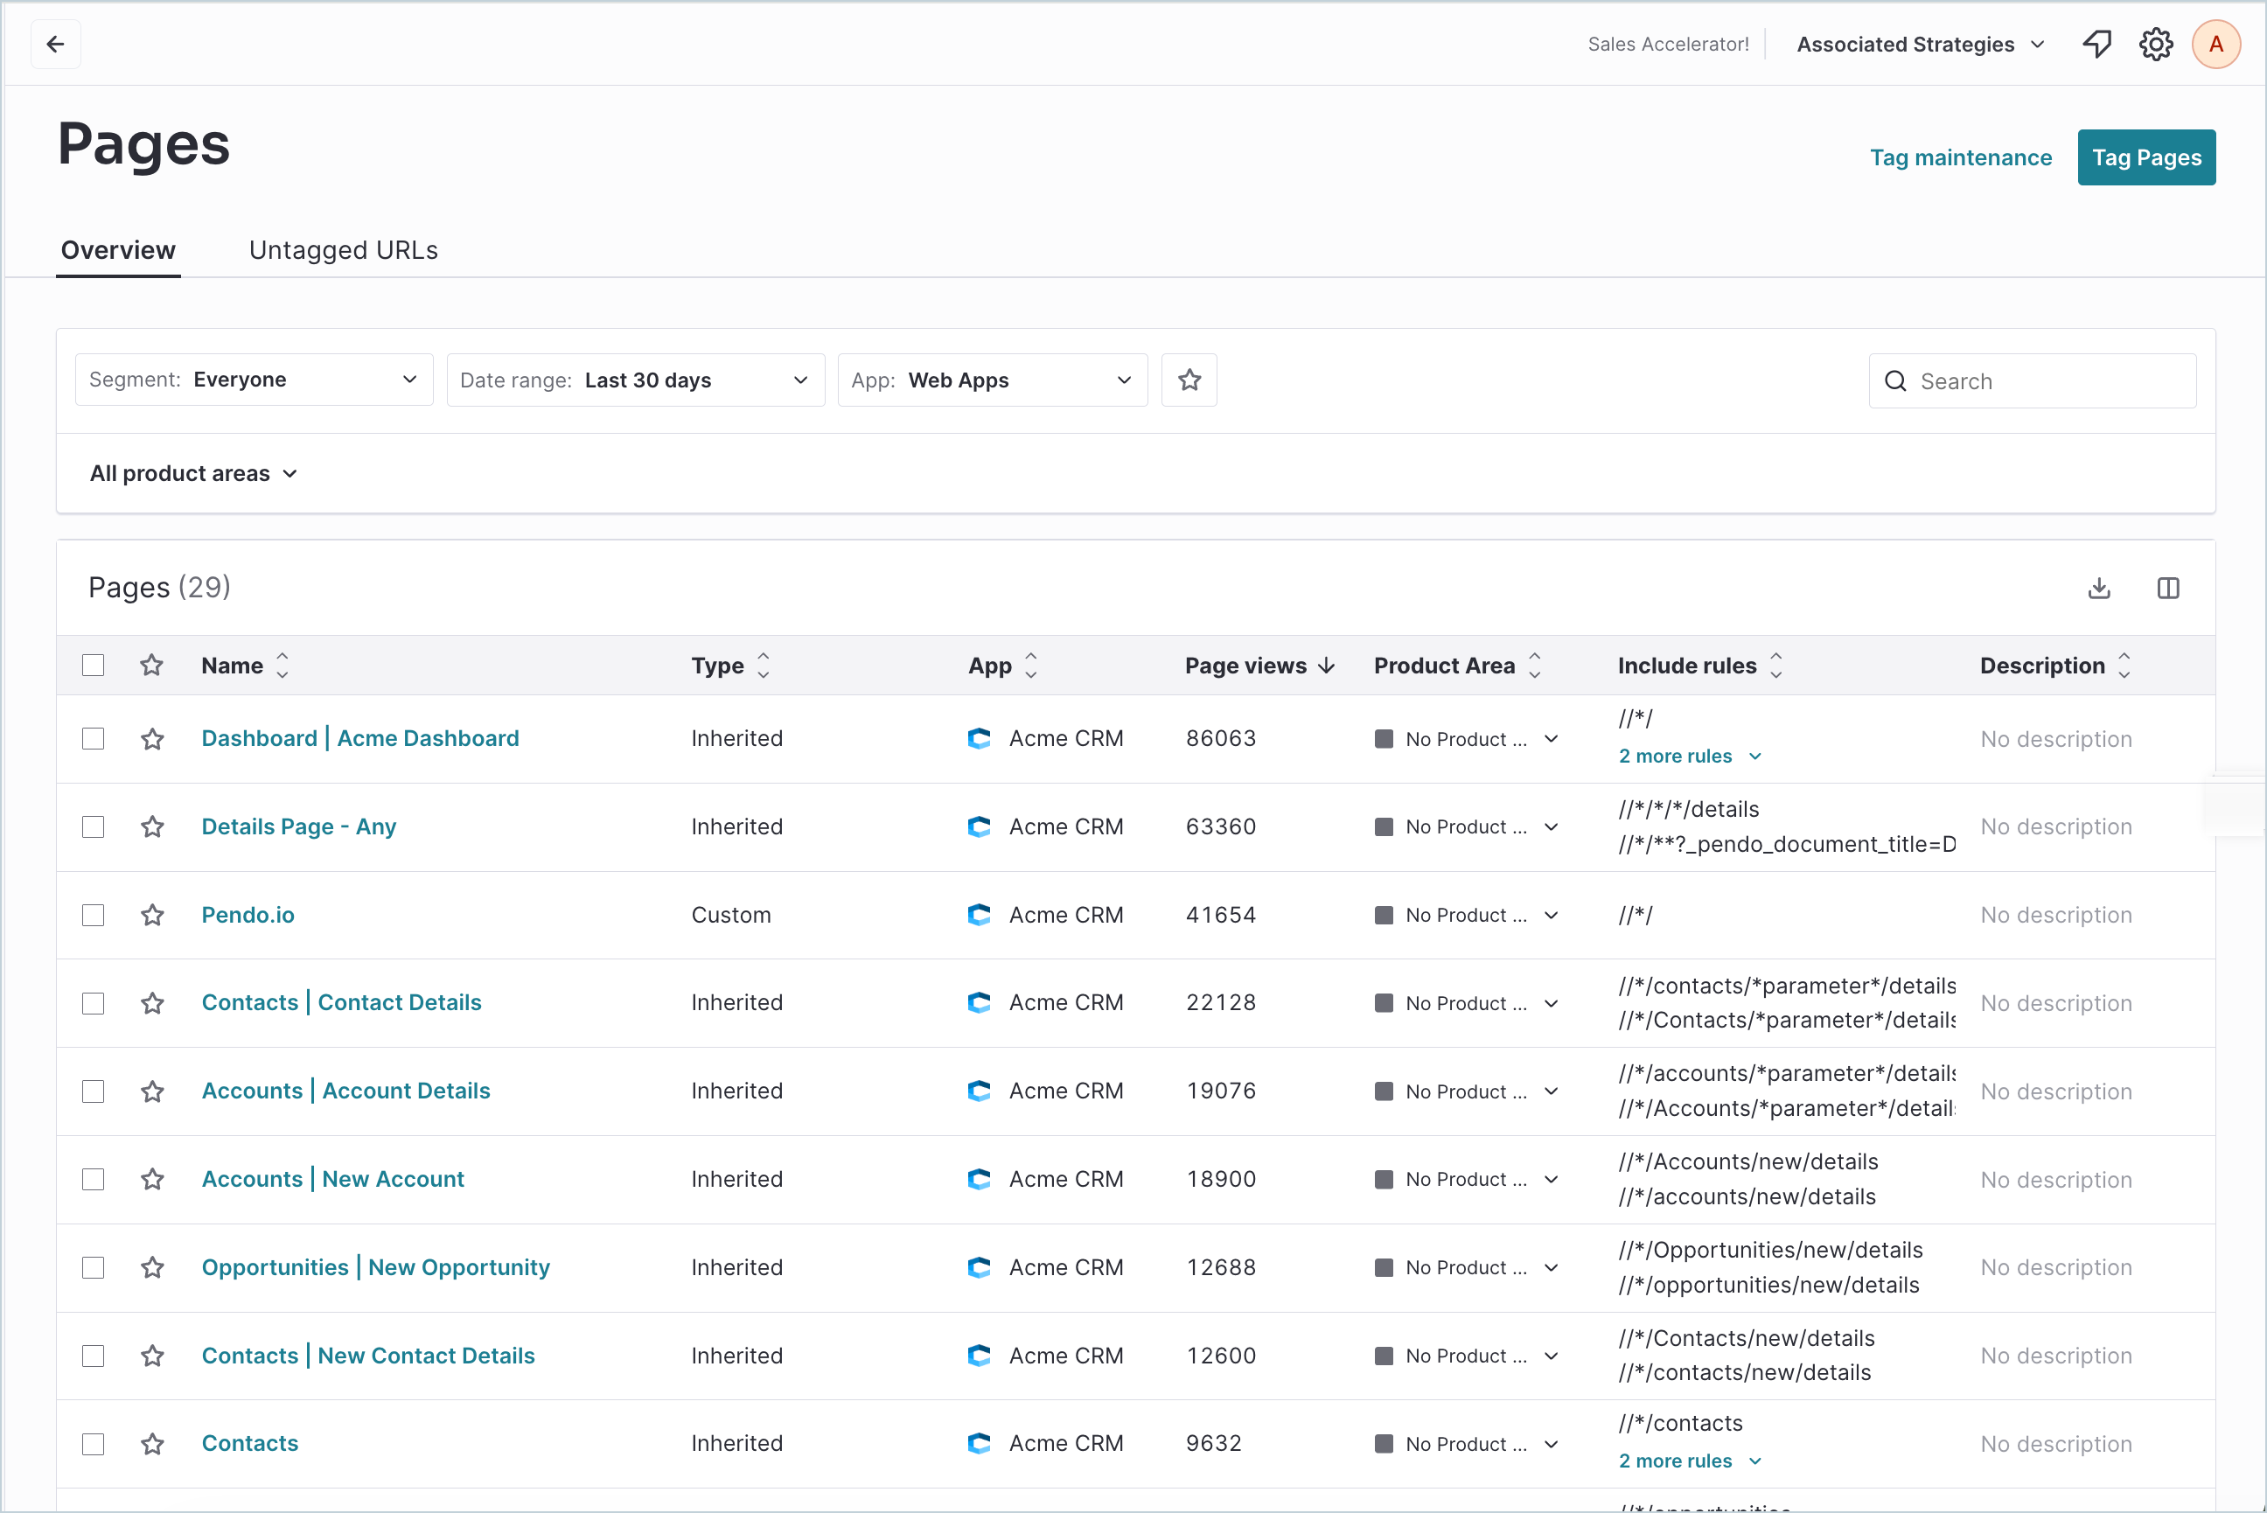Viewport: 2267px width, 1513px height.
Task: Switch to the Overview tab
Action: 119,251
